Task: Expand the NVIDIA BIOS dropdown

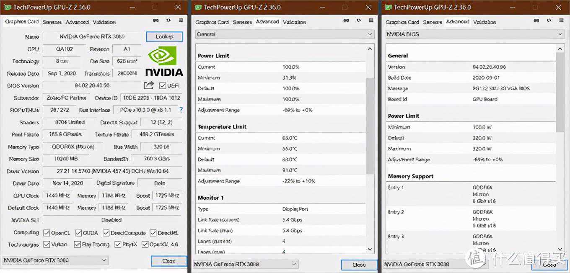Action: tap(475, 34)
